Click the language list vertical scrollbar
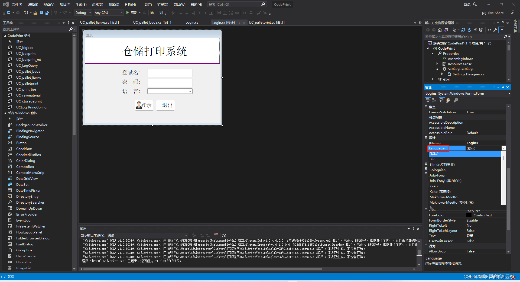 [504, 178]
